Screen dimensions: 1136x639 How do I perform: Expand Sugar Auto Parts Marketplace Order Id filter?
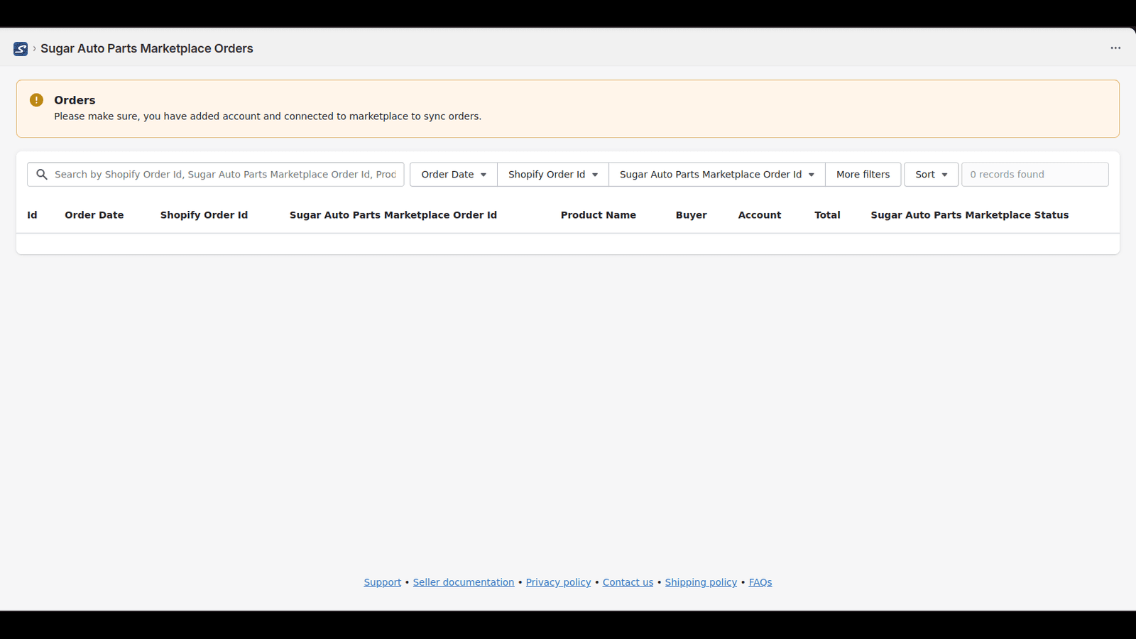pos(717,175)
